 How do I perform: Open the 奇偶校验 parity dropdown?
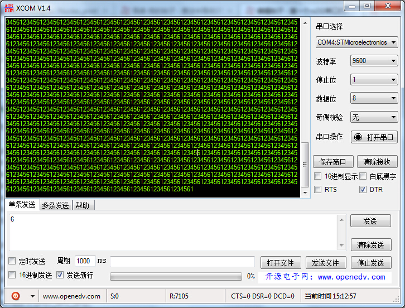(x=374, y=117)
